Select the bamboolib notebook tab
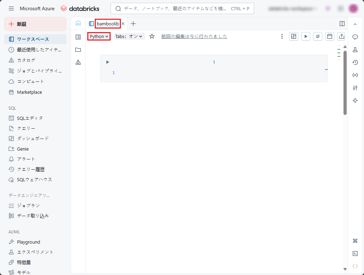This screenshot has height=275, width=364. [x=107, y=24]
